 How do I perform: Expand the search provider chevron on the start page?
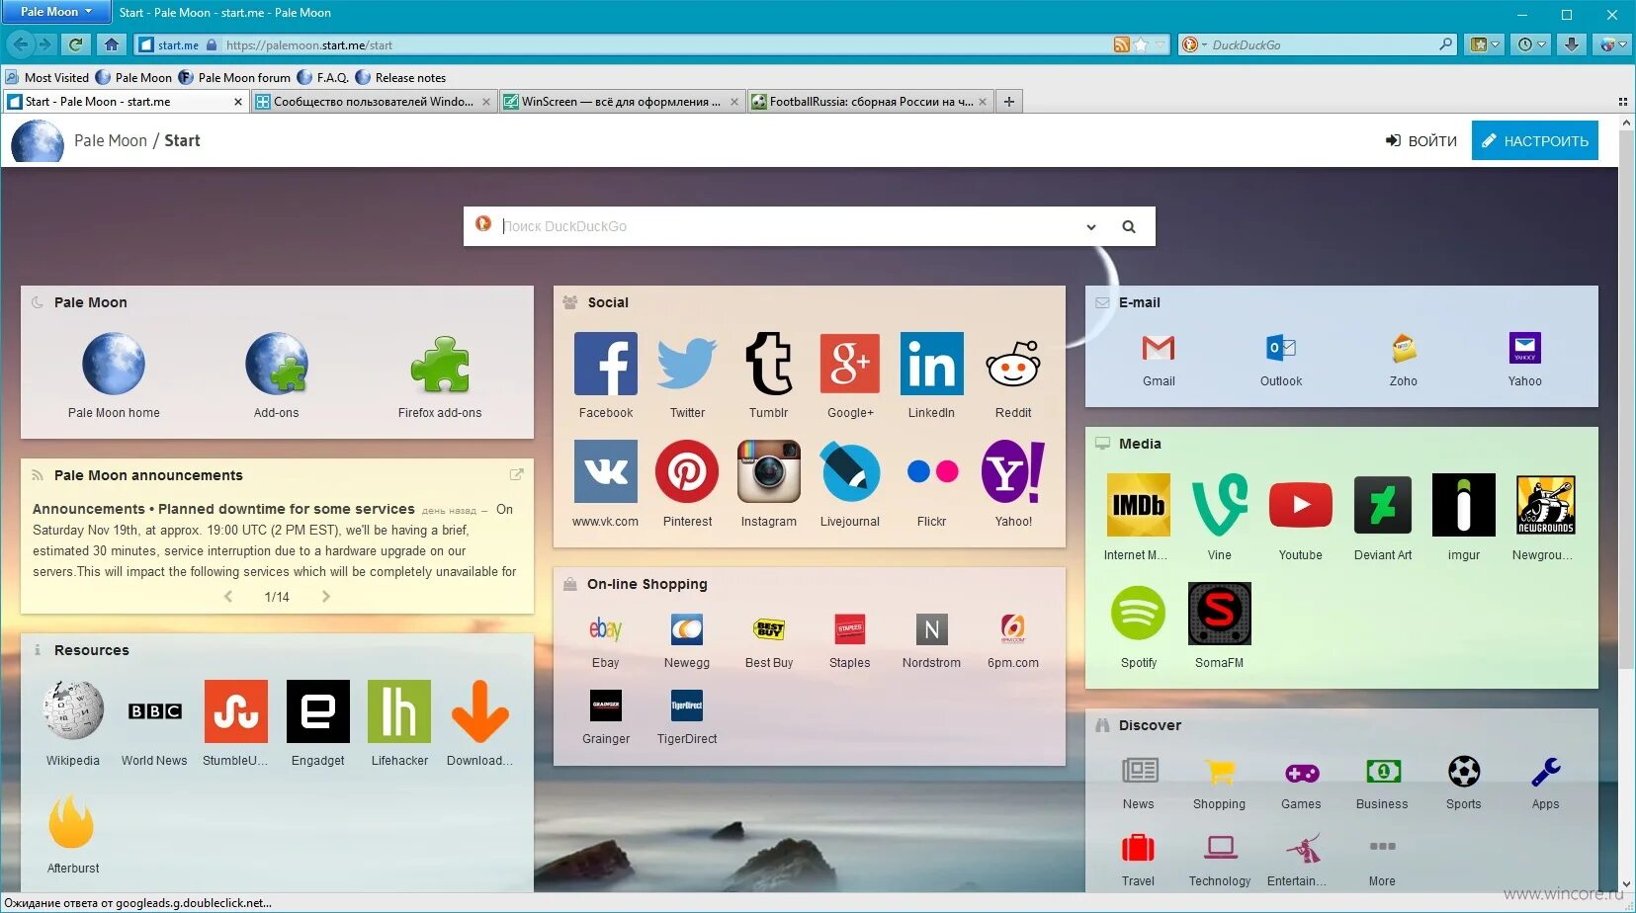(x=1090, y=226)
